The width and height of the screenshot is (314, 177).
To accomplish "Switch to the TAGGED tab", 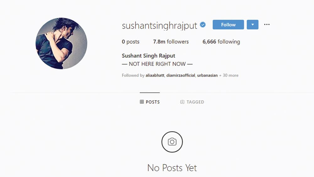I will [192, 102].
